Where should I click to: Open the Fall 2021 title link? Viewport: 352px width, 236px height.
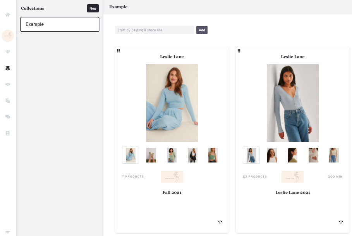pos(172,192)
